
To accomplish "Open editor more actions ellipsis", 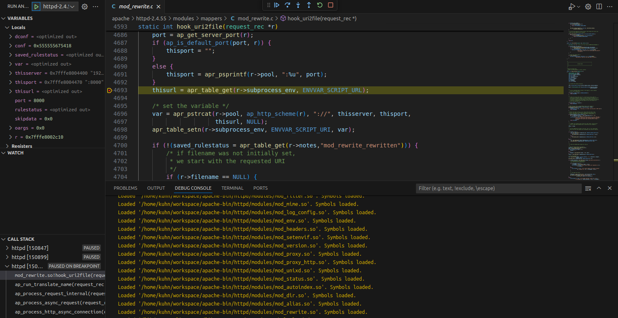I will 610,7.
